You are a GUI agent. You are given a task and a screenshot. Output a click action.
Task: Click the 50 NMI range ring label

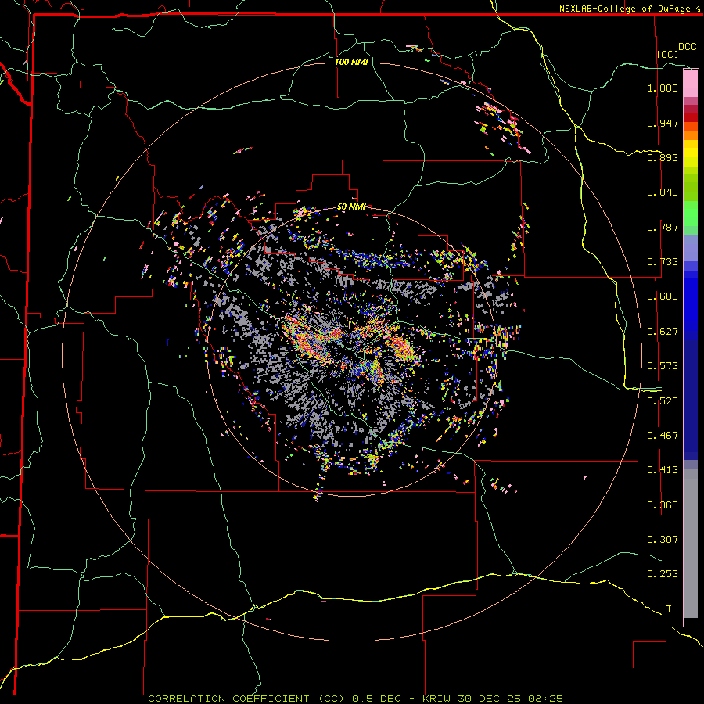click(351, 207)
